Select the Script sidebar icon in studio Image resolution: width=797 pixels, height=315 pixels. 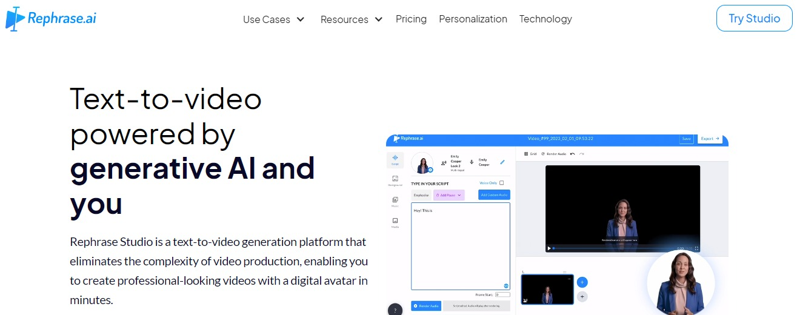pyautogui.click(x=395, y=160)
